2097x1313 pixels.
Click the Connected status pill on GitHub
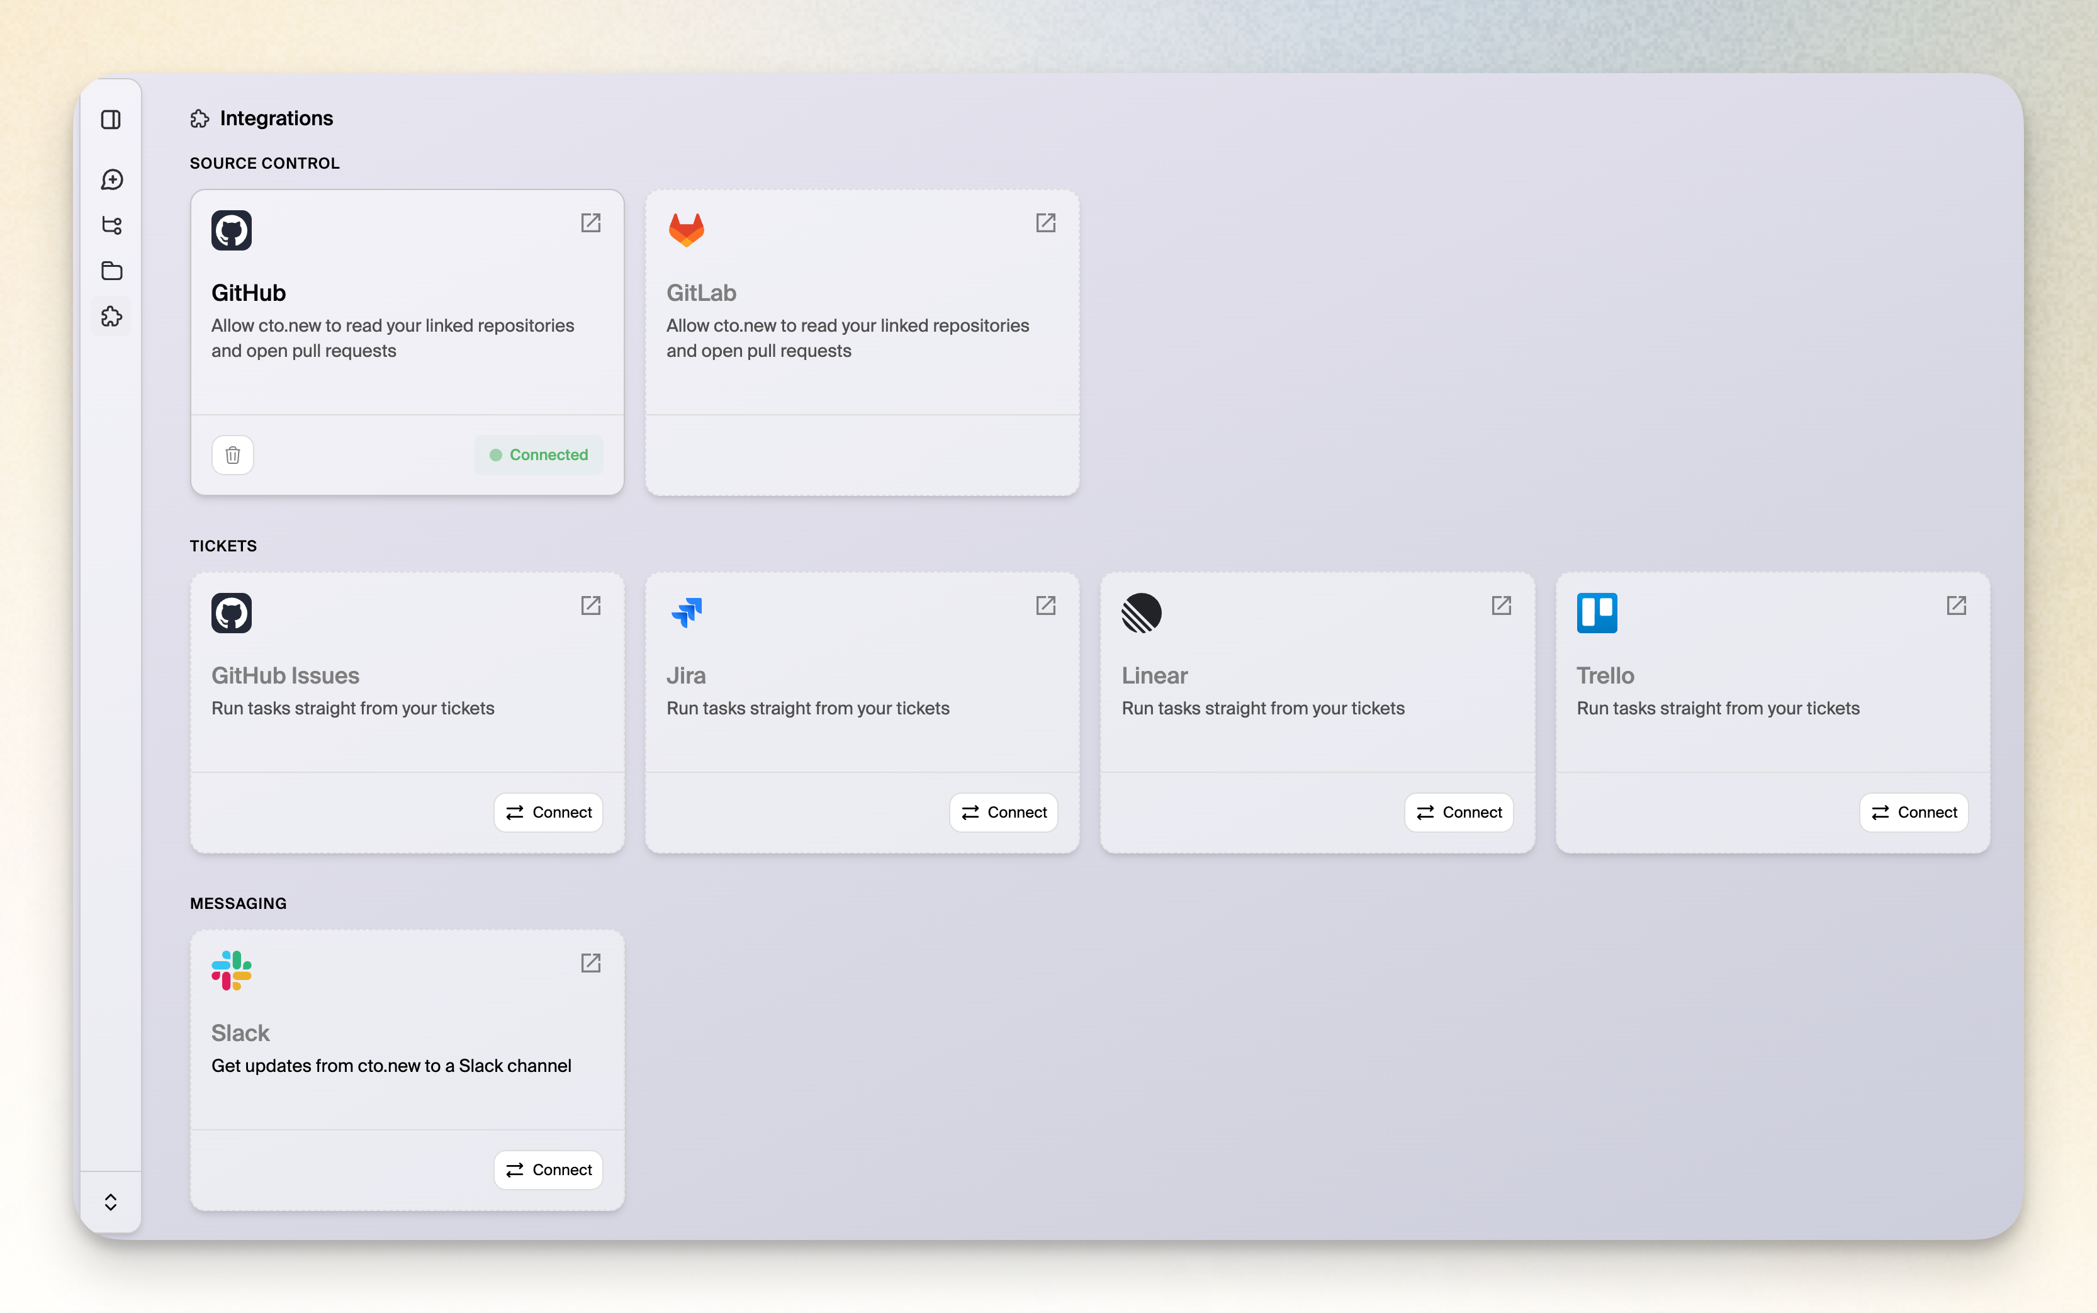point(538,454)
